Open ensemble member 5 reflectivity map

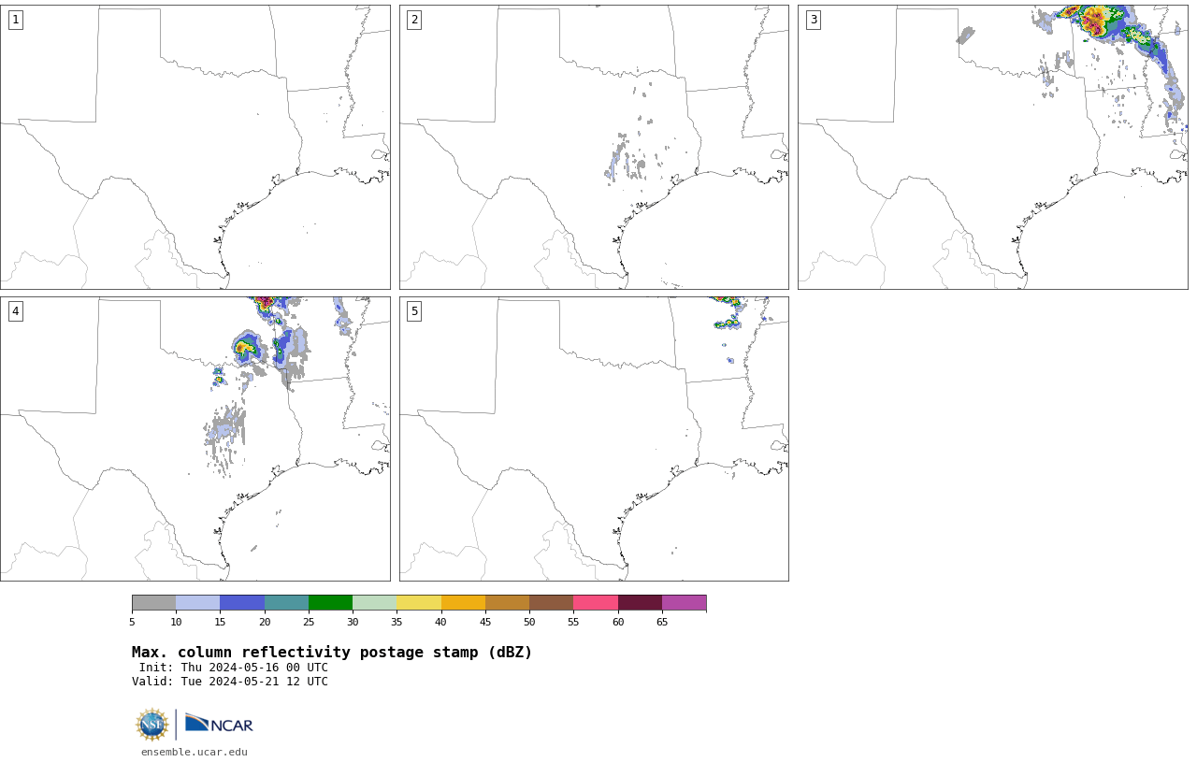pyautogui.click(x=594, y=439)
